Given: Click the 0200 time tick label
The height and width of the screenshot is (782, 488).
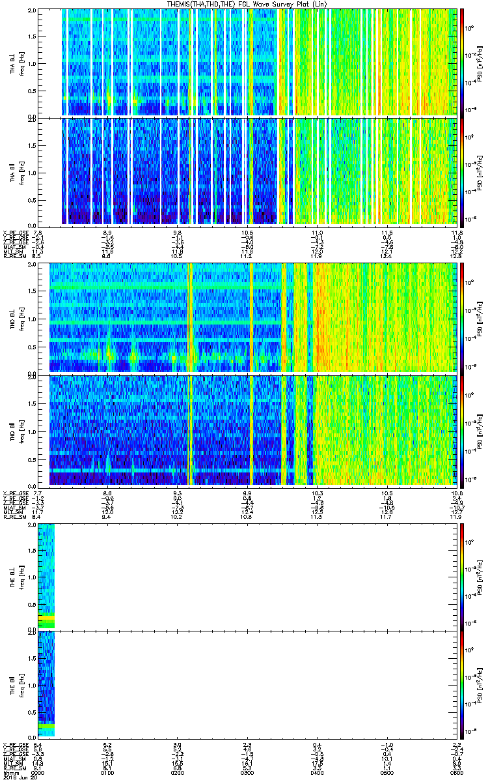Looking at the screenshot, I should [178, 773].
